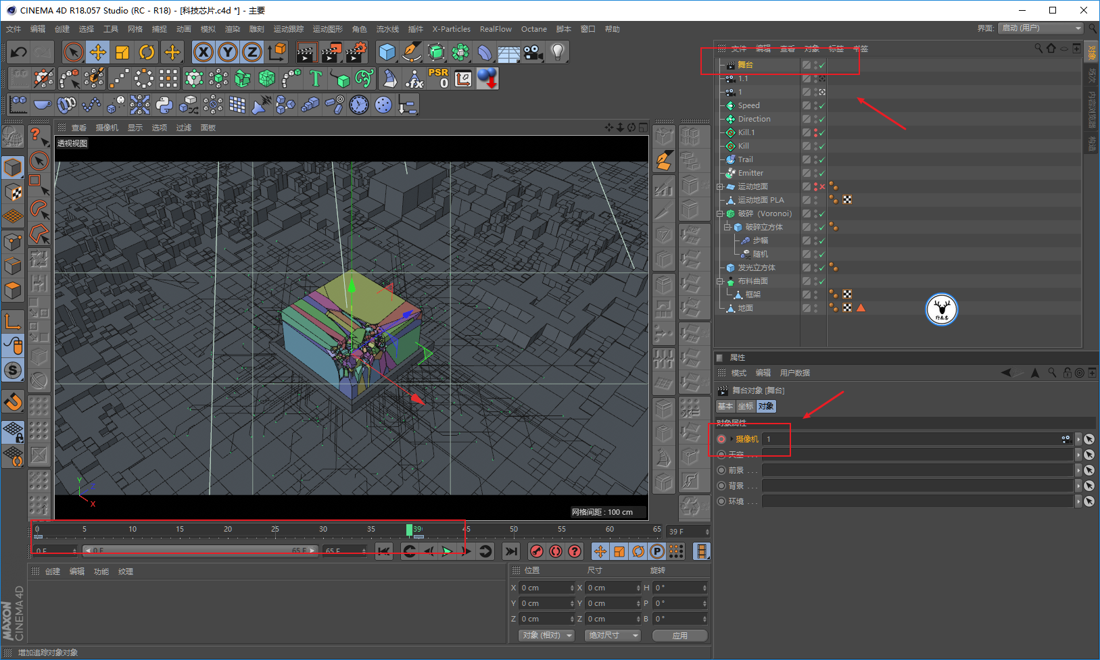The width and height of the screenshot is (1100, 660).
Task: Click the coordinate system cube icon
Action: click(277, 52)
